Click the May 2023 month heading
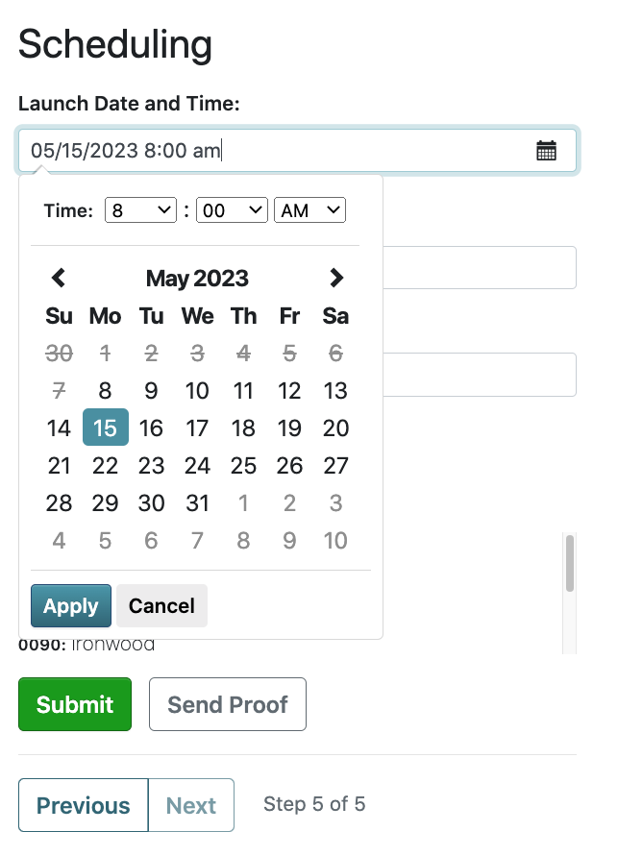Image resolution: width=618 pixels, height=856 pixels. click(197, 278)
